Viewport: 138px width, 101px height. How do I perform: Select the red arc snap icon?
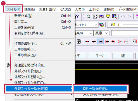coord(126,42)
